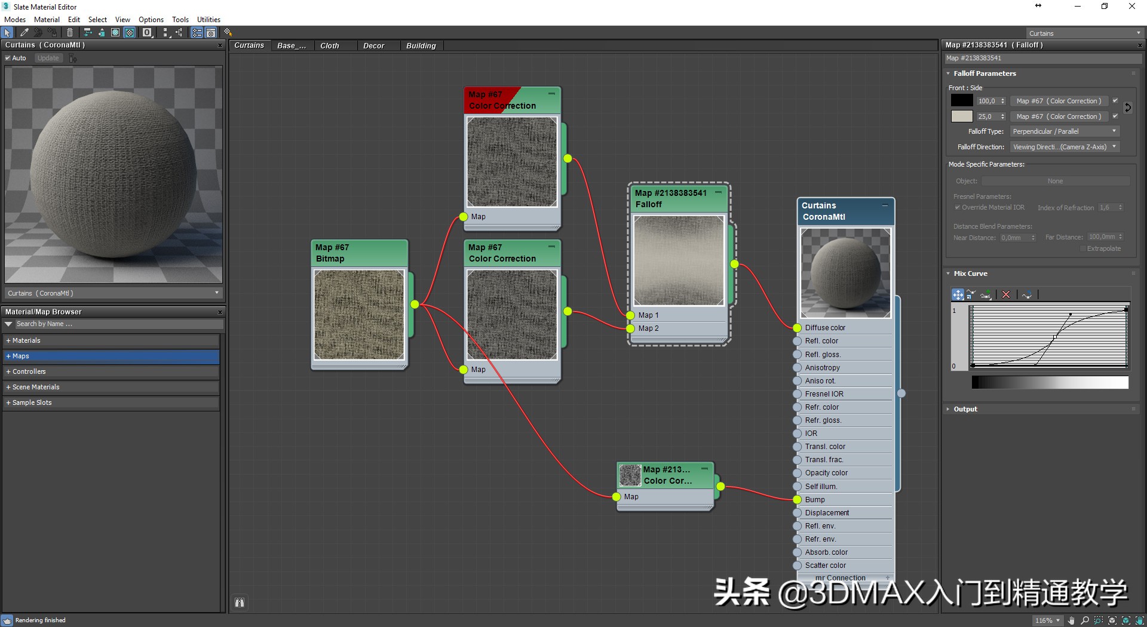Click the None object button under Mode Specific Parameters

click(1055, 181)
